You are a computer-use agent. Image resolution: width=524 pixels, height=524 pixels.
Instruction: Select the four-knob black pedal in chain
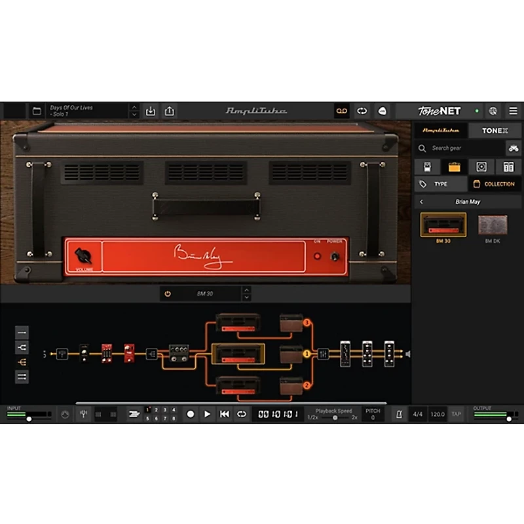179,353
